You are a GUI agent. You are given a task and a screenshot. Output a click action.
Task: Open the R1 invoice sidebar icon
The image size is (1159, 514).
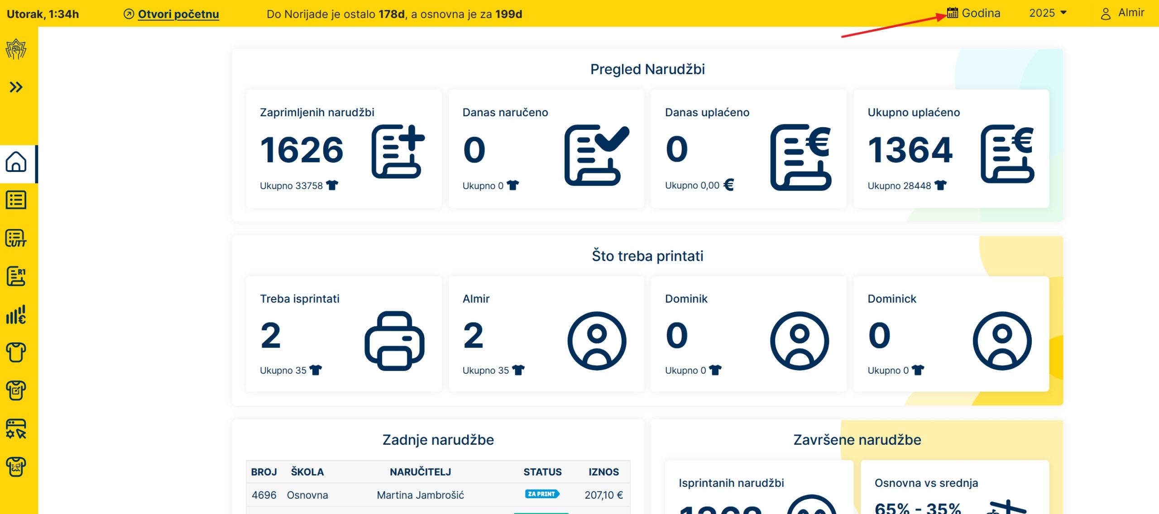point(16,276)
